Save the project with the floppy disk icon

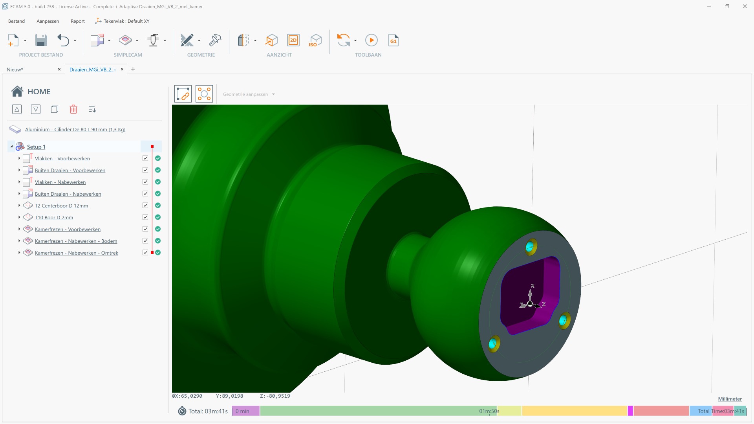pyautogui.click(x=41, y=40)
